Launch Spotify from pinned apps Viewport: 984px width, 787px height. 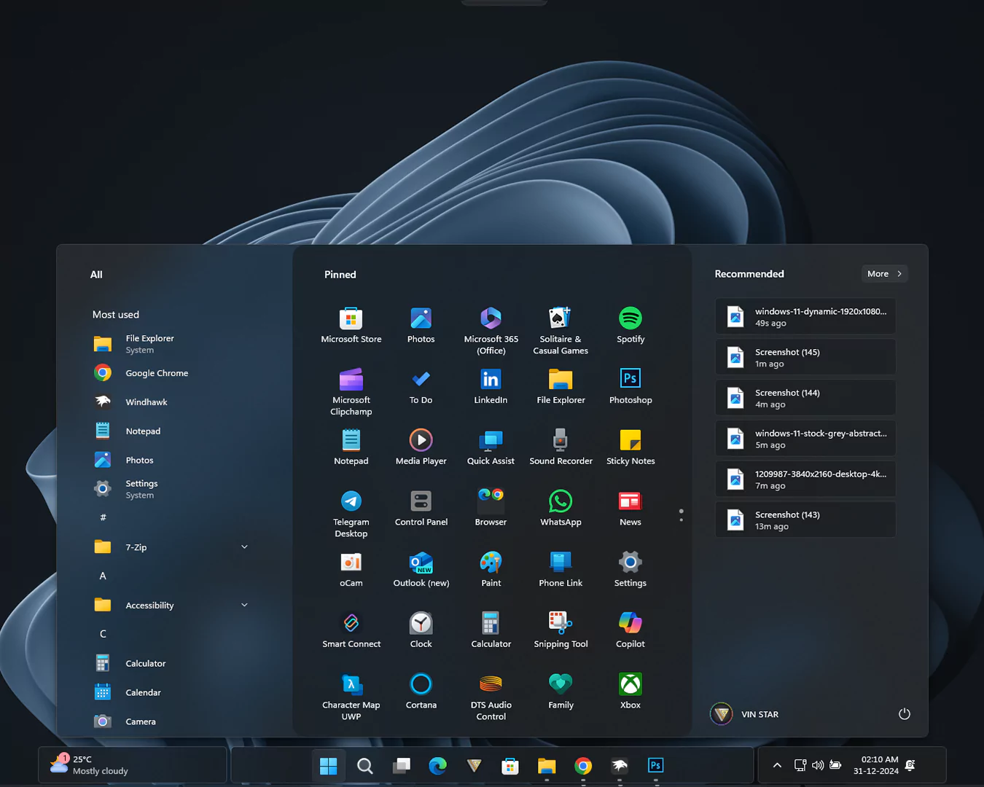pos(630,325)
